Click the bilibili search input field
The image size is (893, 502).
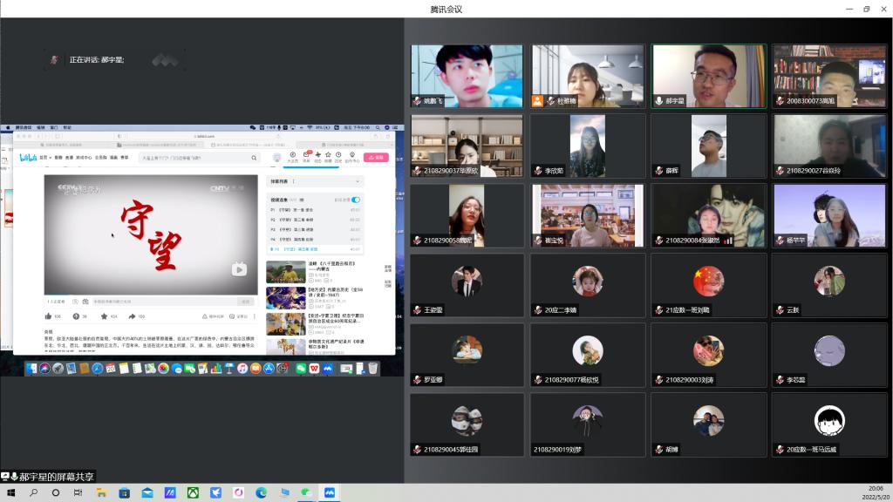tap(196, 158)
